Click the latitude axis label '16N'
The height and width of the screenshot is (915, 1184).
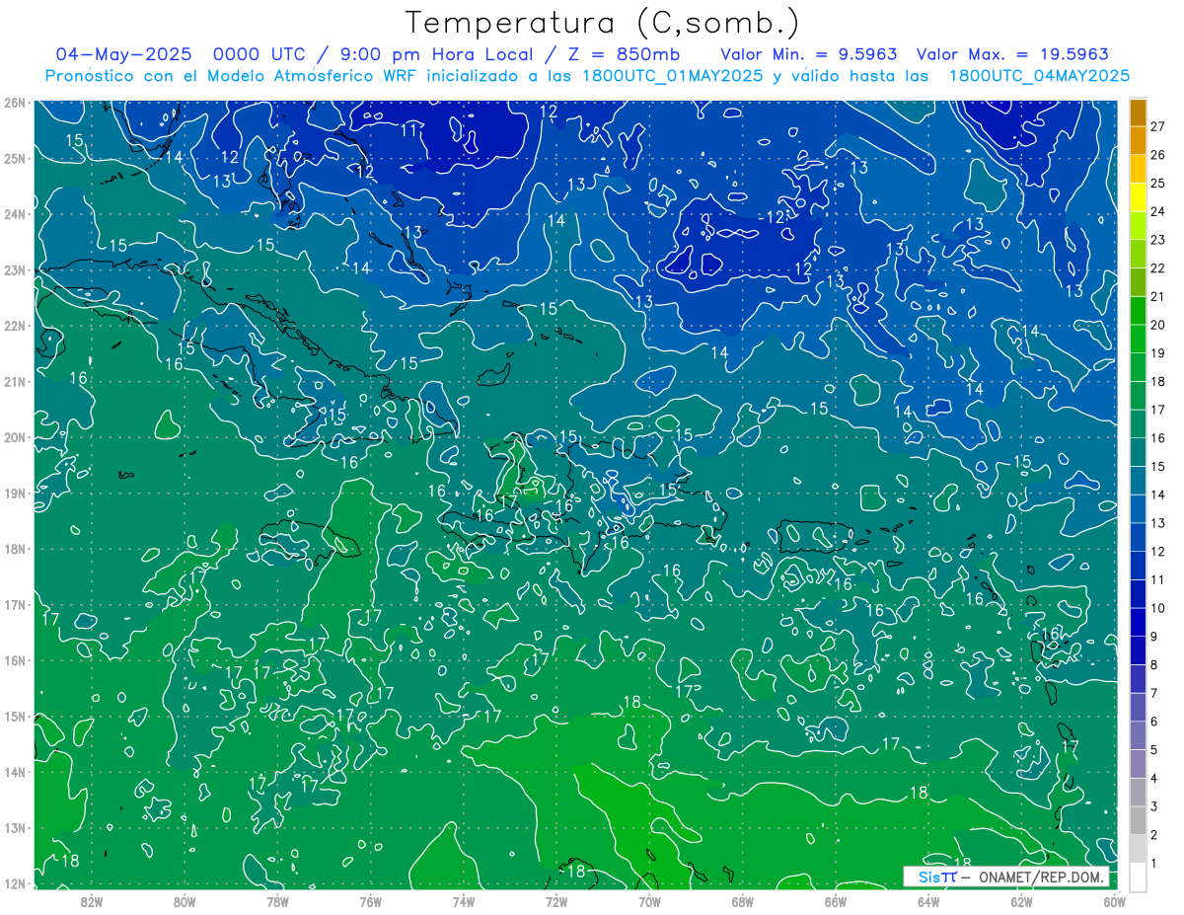click(x=15, y=660)
